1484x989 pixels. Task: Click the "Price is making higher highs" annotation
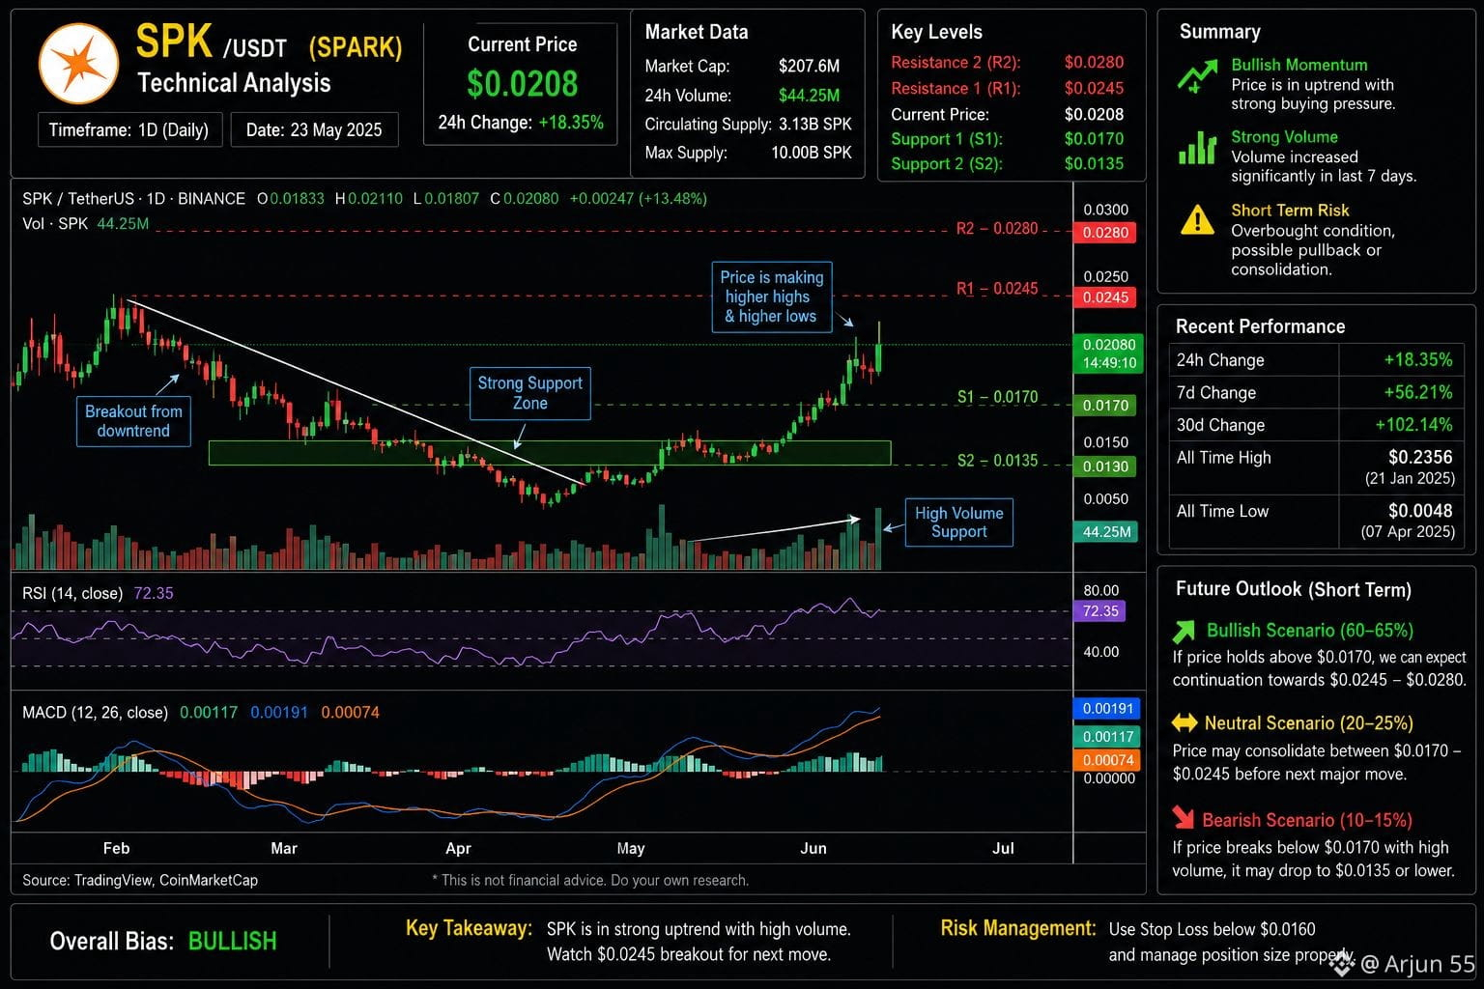pos(772,297)
